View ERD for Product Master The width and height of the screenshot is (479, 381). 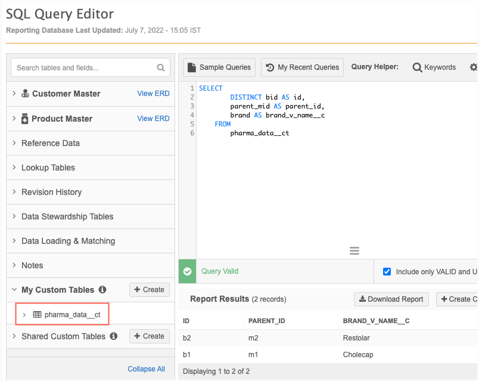[153, 119]
